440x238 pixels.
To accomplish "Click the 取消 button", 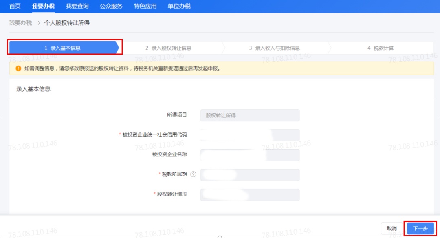I will pos(392,229).
